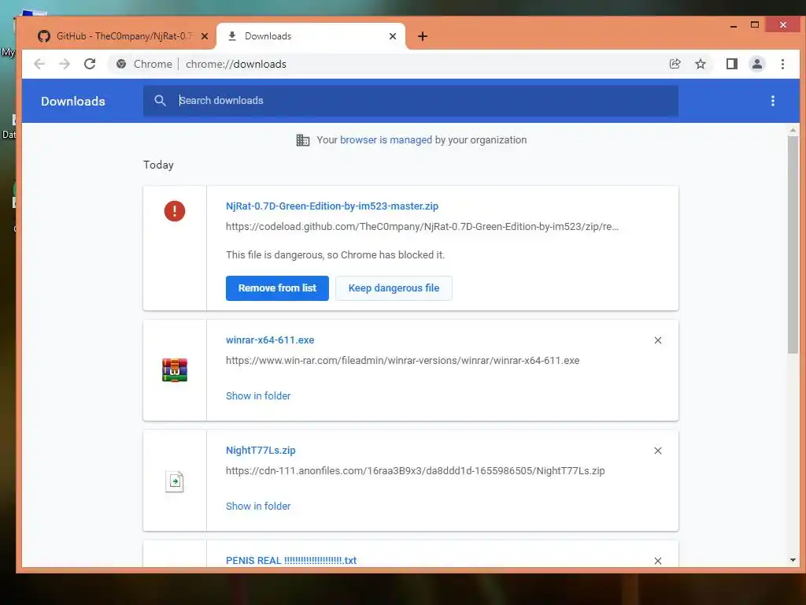Click Keep dangerous file button
The height and width of the screenshot is (605, 806).
[x=394, y=288]
